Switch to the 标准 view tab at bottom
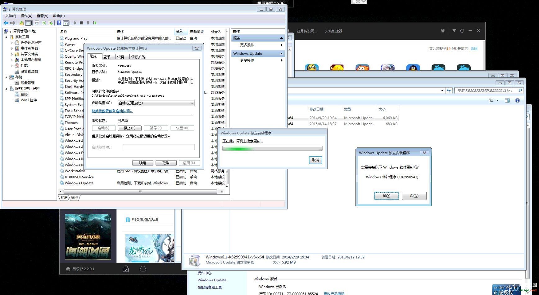Screen dimensions: 539x295 coord(75,198)
